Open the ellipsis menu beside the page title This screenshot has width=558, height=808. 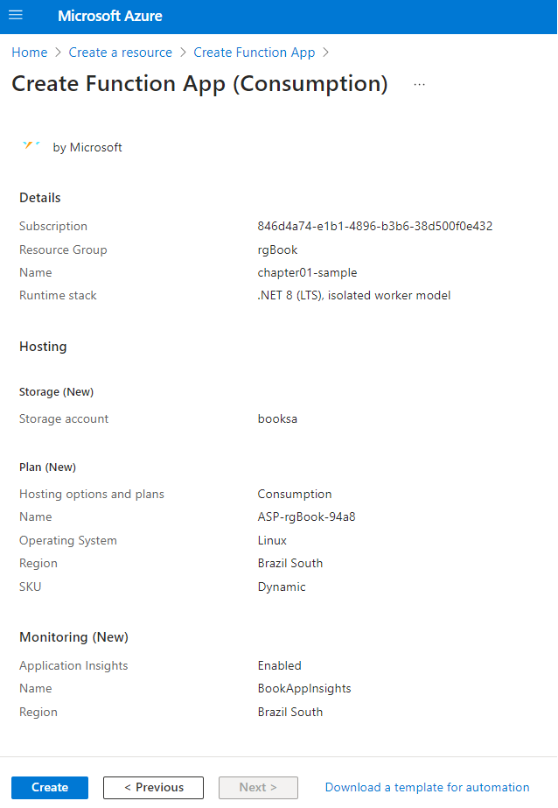[419, 83]
